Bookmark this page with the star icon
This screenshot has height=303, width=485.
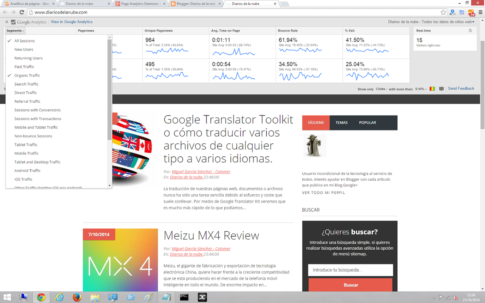pos(443,13)
